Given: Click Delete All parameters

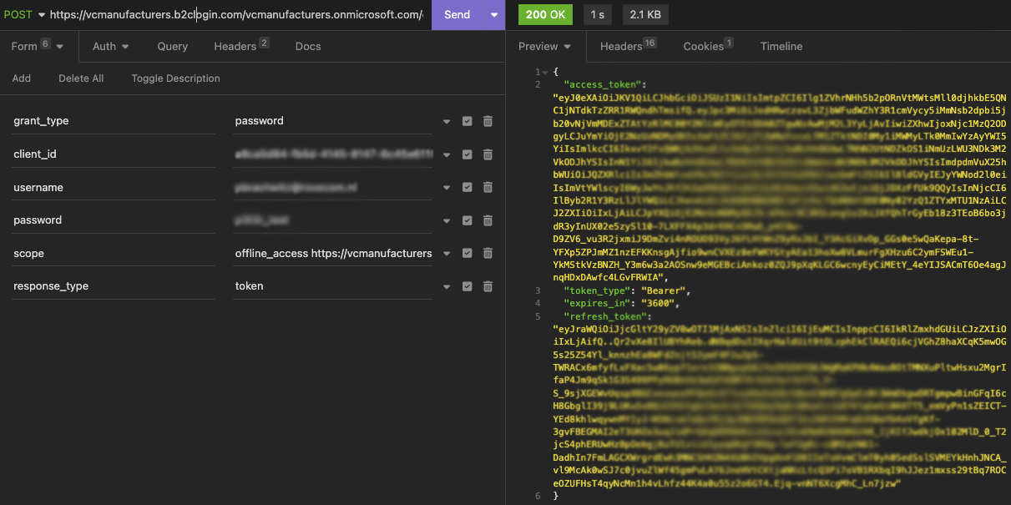Looking at the screenshot, I should point(81,78).
